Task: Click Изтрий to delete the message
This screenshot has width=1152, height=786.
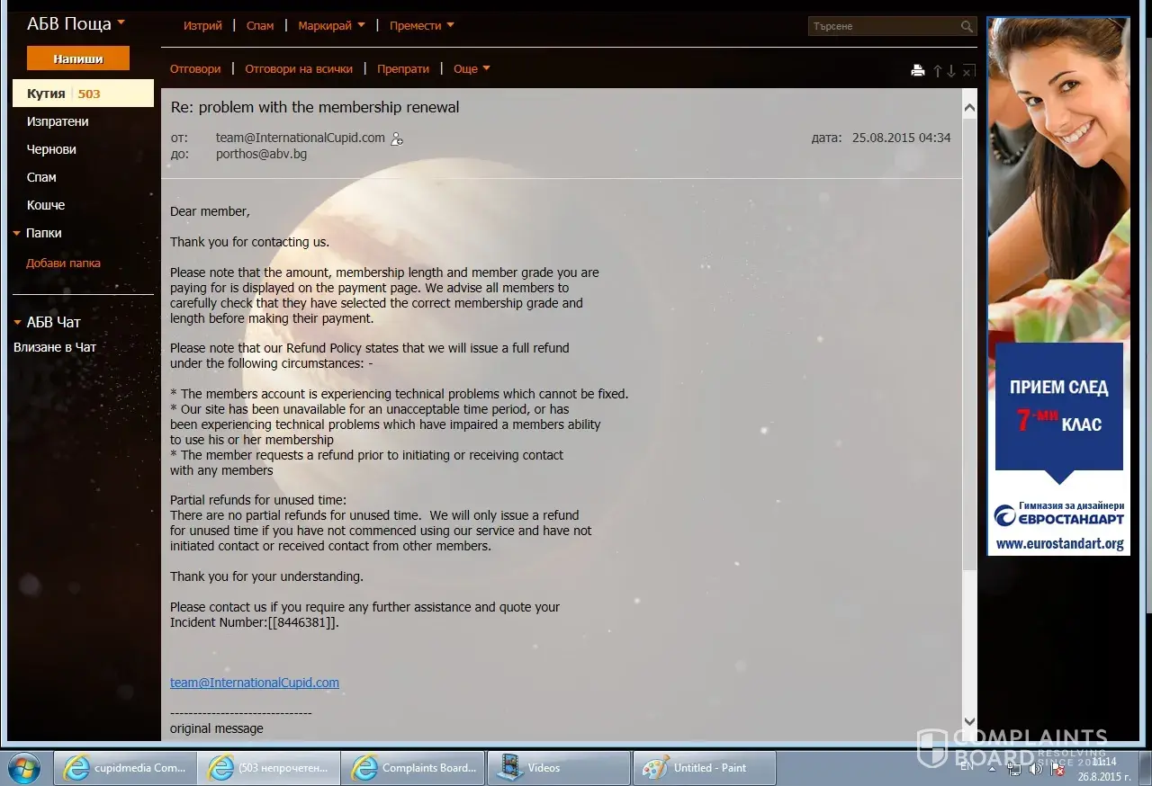Action: pos(202,26)
